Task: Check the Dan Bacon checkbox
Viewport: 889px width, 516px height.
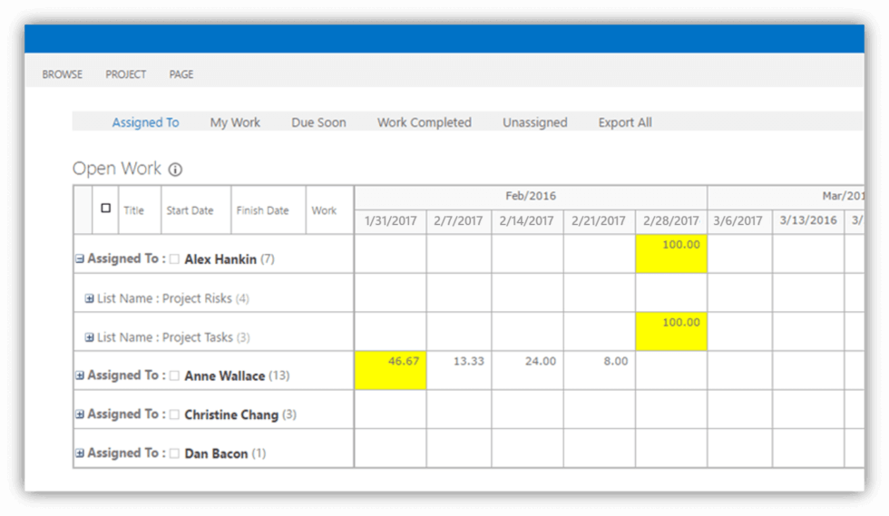Action: pyautogui.click(x=174, y=453)
